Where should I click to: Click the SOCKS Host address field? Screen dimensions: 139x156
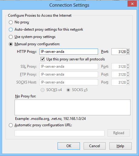(69, 82)
